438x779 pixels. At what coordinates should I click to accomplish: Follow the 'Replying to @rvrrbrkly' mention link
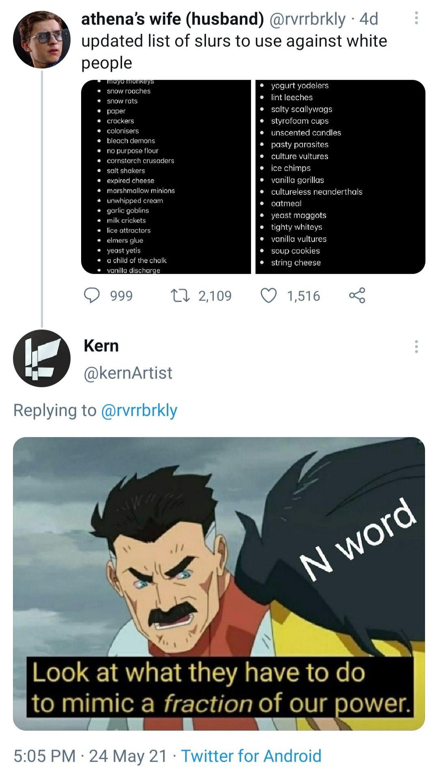139,410
